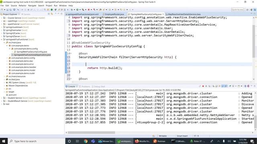Click the red Stop toolbar icon
257x144 pixels.
[89, 10]
